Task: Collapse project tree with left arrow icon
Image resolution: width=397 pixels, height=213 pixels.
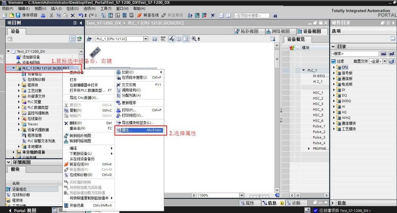Action: 81,23
